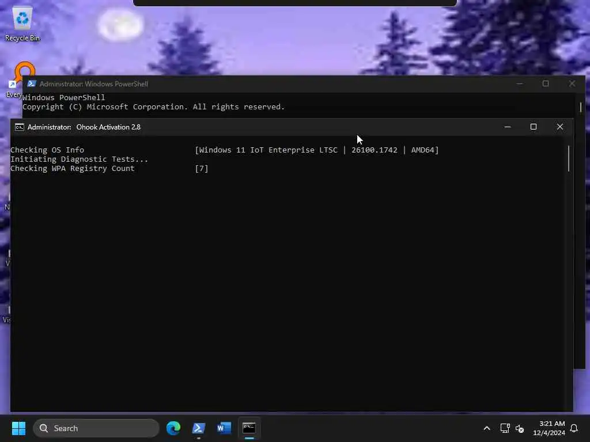Click the '[7]' registry count value

(x=202, y=169)
